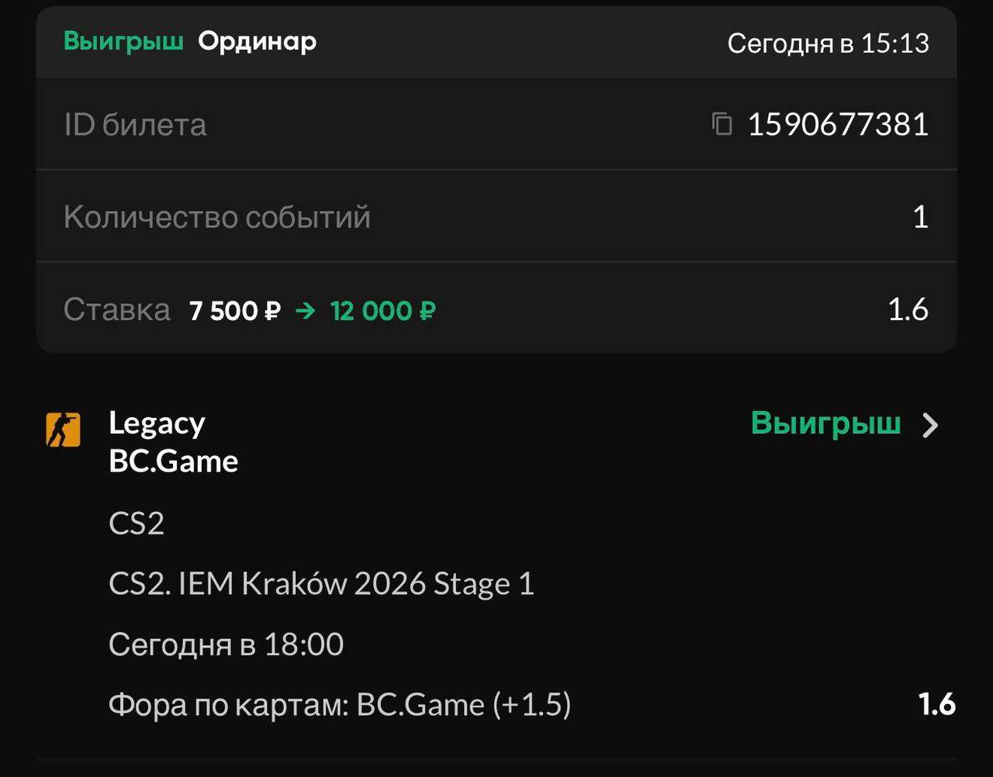Copy the ticket ID with the copy icon
Image resolution: width=993 pixels, height=777 pixels.
pyautogui.click(x=722, y=124)
